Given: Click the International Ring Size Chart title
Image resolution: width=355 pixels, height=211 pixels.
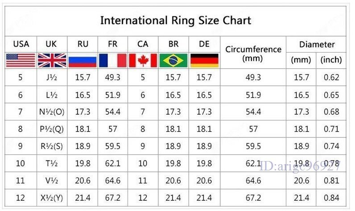Looking at the screenshot, I should [175, 21].
